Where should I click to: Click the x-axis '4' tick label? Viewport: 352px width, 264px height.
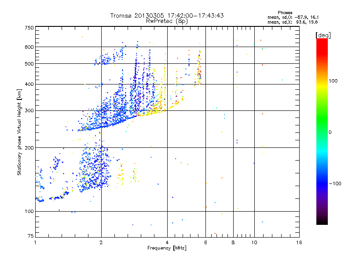pos(167,242)
